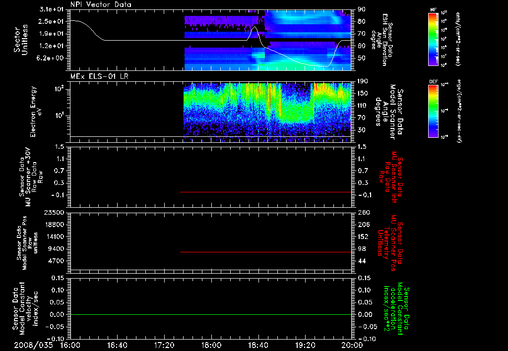This screenshot has height=351, width=508.
Task: Click the 260 telemetry right axis value
Action: (x=364, y=212)
